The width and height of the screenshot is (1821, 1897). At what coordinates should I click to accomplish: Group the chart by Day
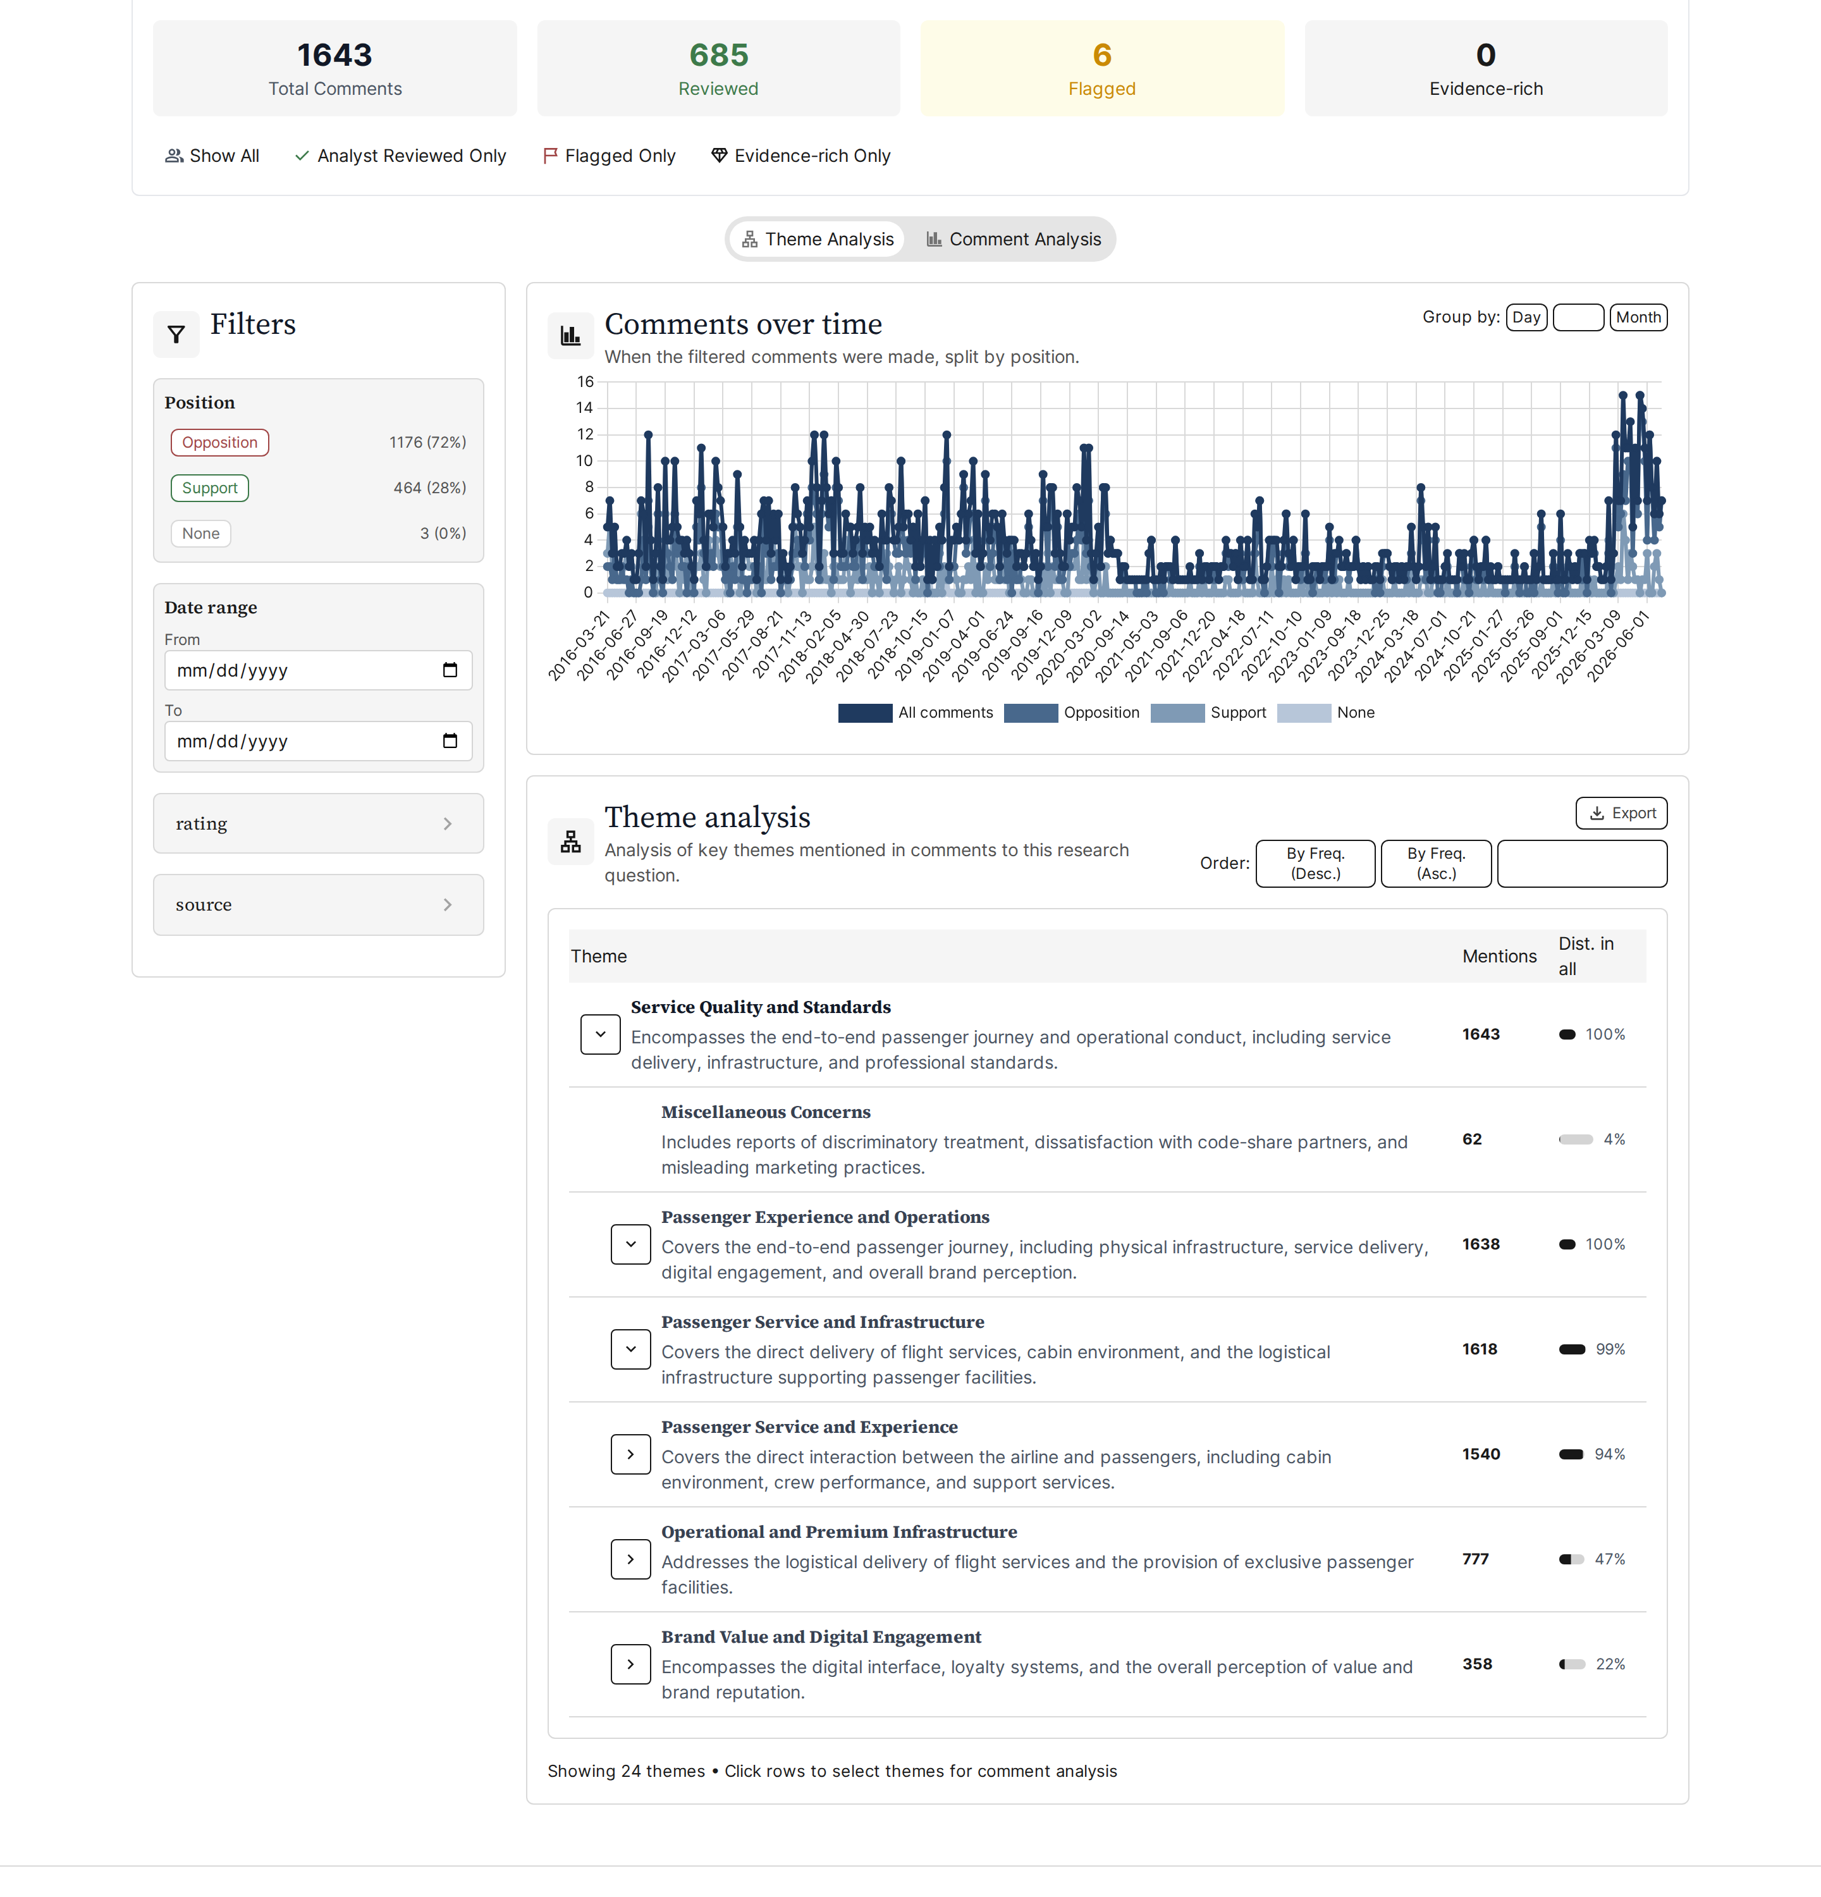(x=1526, y=317)
